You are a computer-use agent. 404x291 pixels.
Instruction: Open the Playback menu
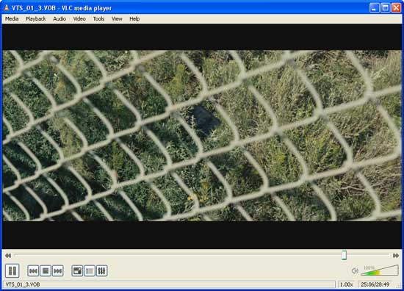pyautogui.click(x=36, y=19)
